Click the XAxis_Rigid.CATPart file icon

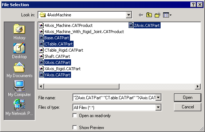click(x=41, y=69)
